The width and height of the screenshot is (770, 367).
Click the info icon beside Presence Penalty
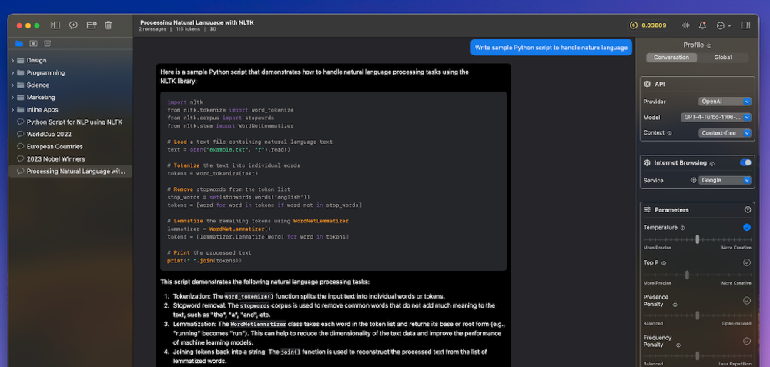pos(675,305)
